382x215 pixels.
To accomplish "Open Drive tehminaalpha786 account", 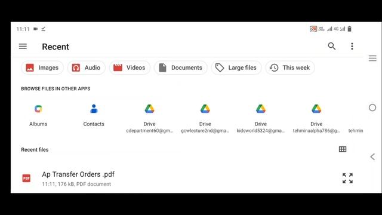I will (x=316, y=118).
